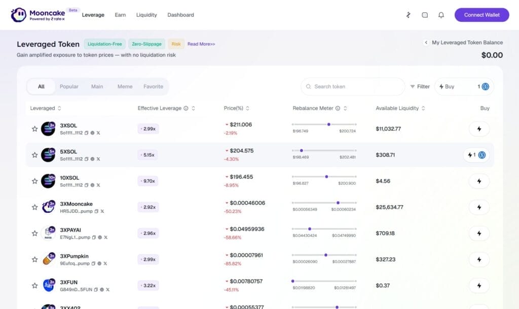Open the 10XSOL X social link
519x309 pixels.
[x=98, y=185]
